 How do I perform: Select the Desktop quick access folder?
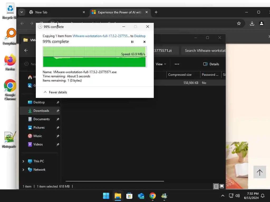pos(39,102)
